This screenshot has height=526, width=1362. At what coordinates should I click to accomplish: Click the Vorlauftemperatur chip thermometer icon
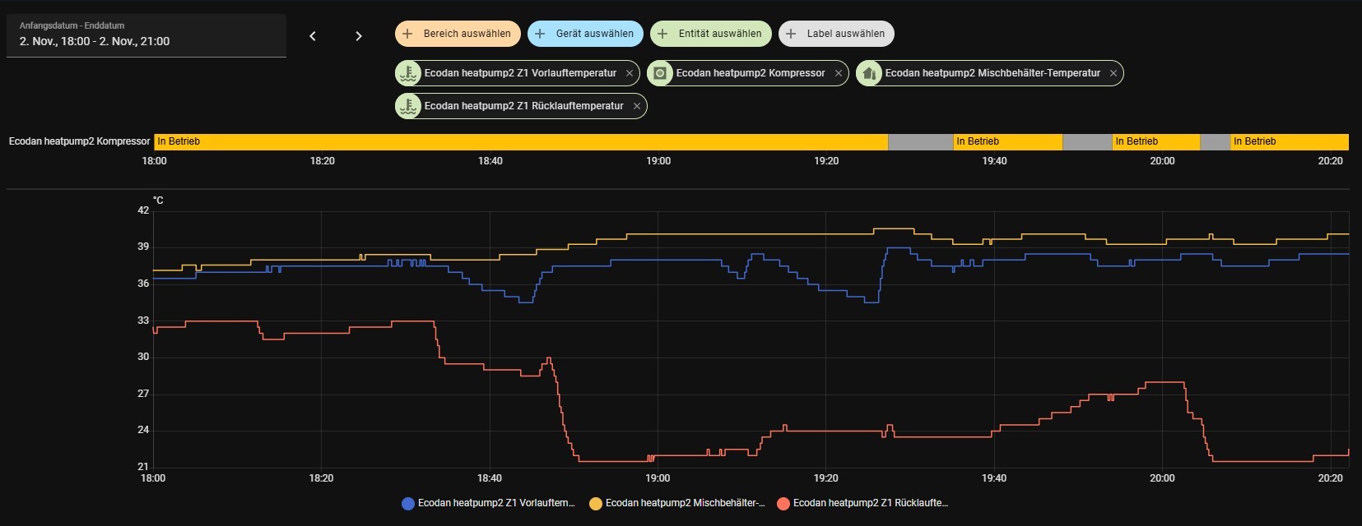coord(408,73)
